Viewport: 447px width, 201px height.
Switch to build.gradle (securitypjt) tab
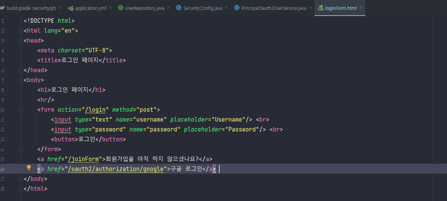coord(31,8)
